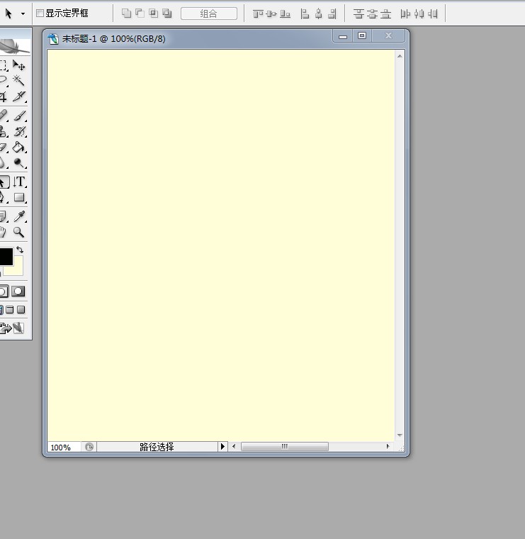
Task: Select the Eyedropper tool
Action: tap(19, 216)
